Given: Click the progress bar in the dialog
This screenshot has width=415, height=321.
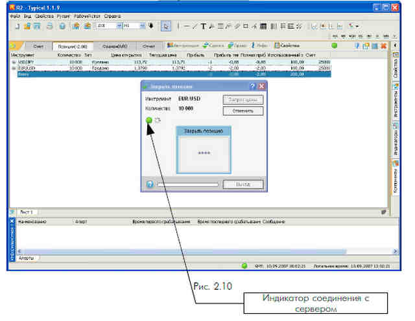Looking at the screenshot, I should pyautogui.click(x=187, y=184).
